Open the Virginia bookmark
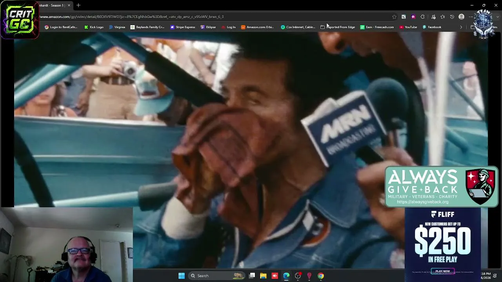 [117, 27]
